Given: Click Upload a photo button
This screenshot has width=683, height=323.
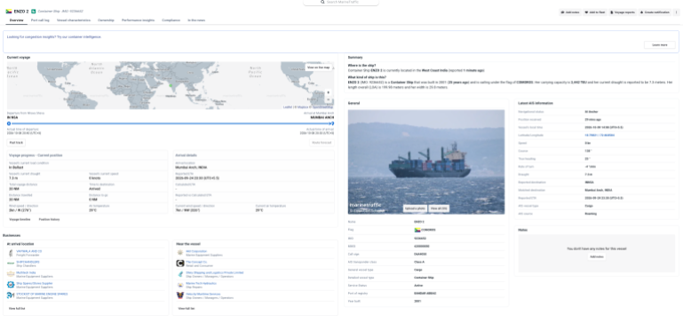Looking at the screenshot, I should pyautogui.click(x=415, y=209).
